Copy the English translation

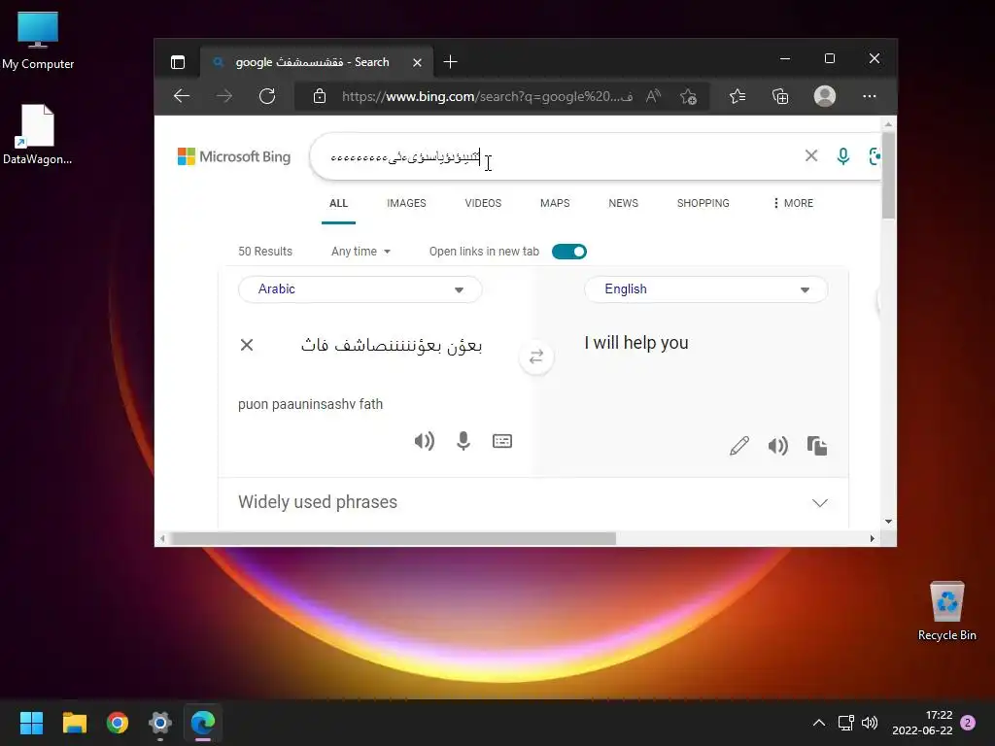(816, 446)
